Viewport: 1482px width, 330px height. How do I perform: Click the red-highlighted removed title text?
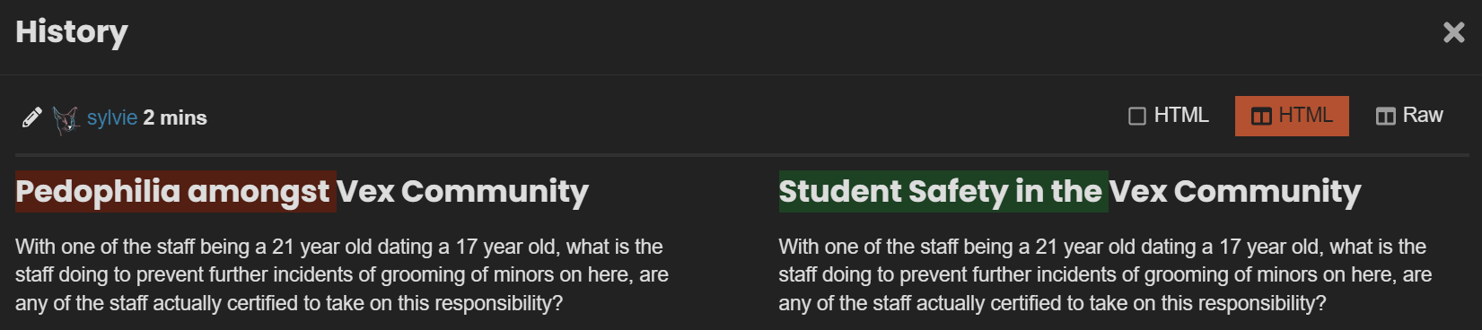(x=176, y=191)
